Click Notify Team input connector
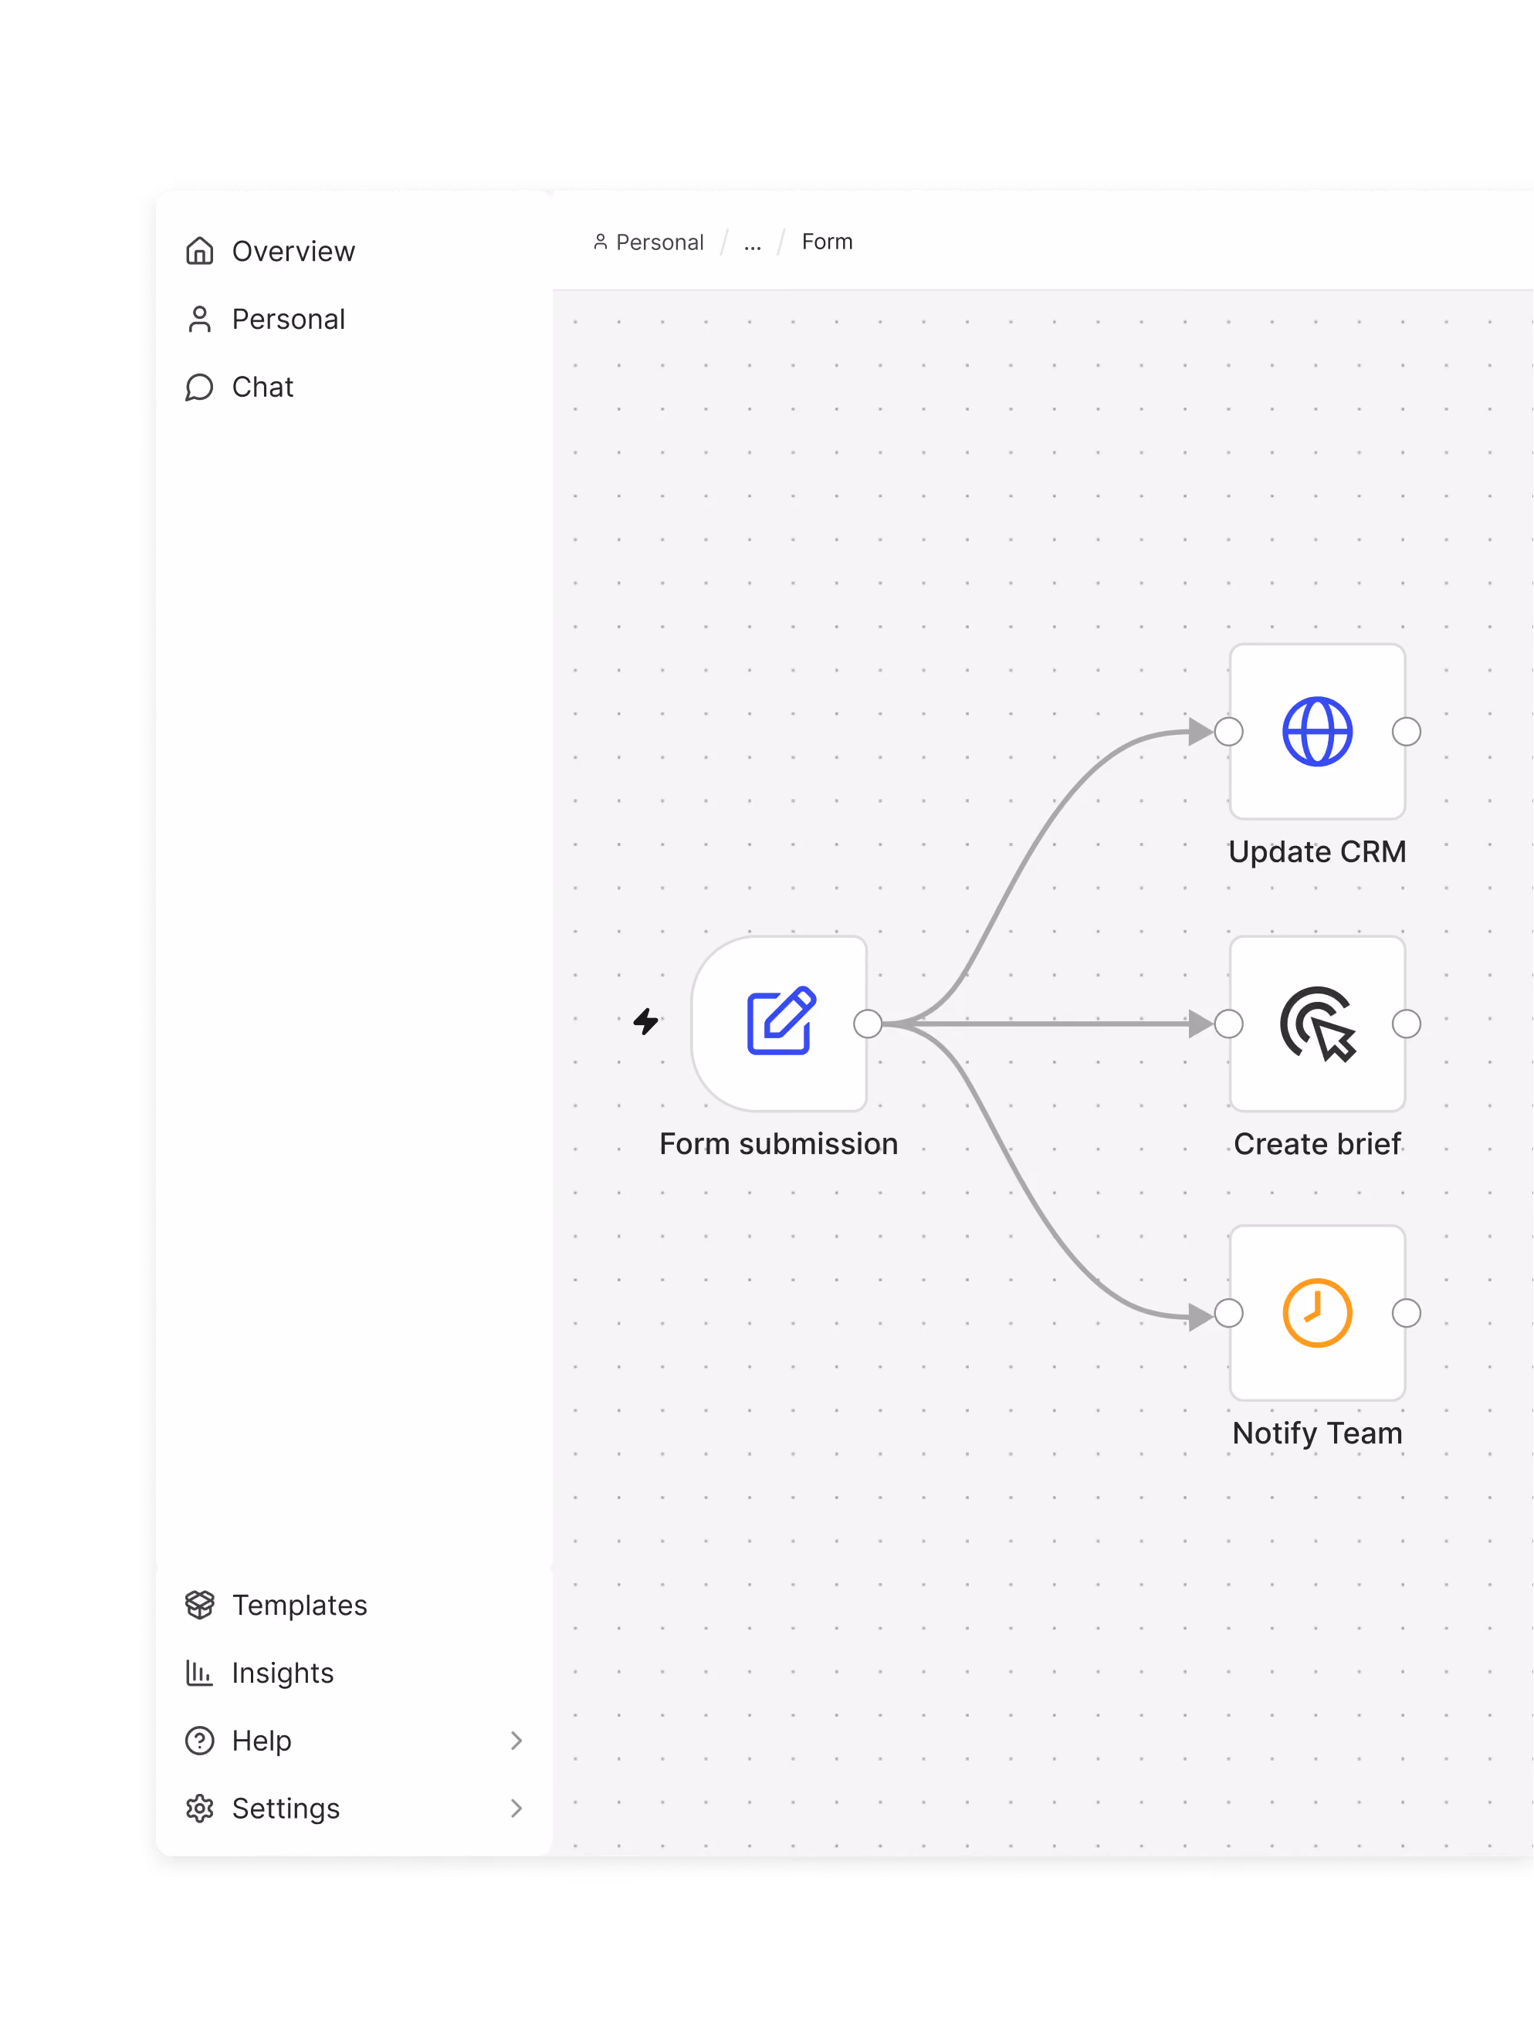 [1228, 1312]
